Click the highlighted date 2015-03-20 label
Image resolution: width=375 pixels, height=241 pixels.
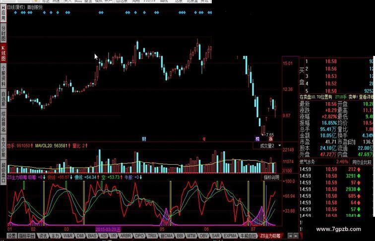(x=108, y=230)
